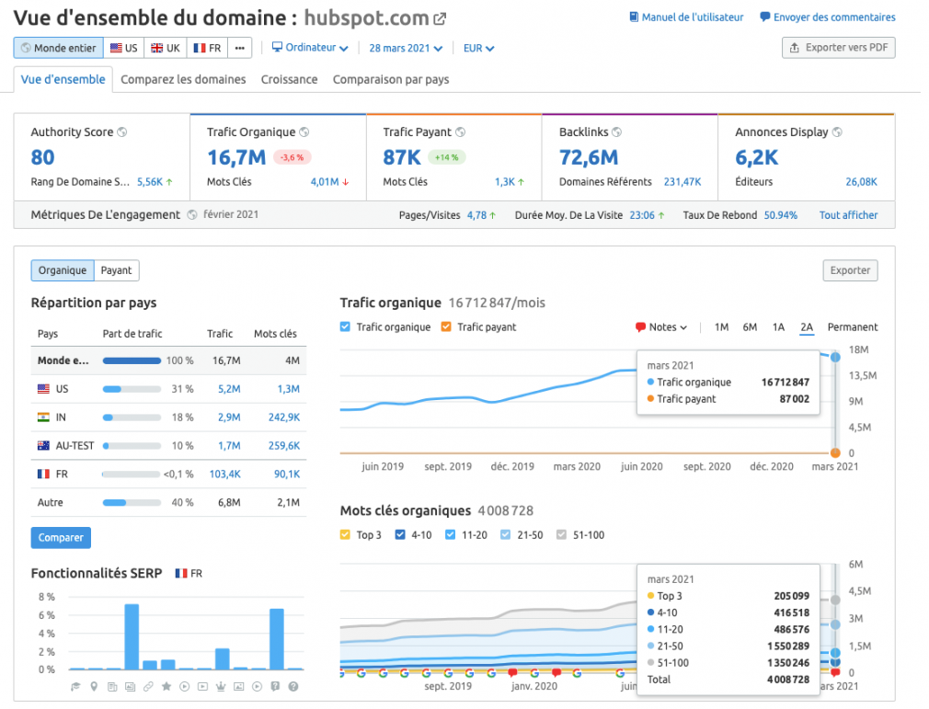The height and width of the screenshot is (709, 929).
Task: Switch to Payant traffic view
Action: click(118, 272)
